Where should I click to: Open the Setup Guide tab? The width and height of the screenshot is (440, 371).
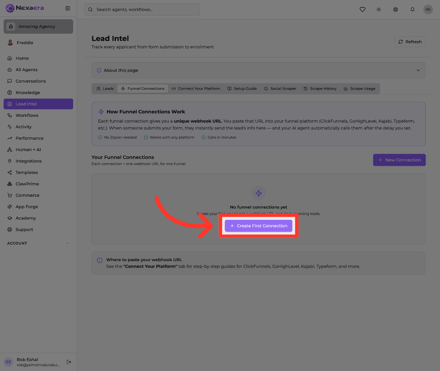(242, 89)
